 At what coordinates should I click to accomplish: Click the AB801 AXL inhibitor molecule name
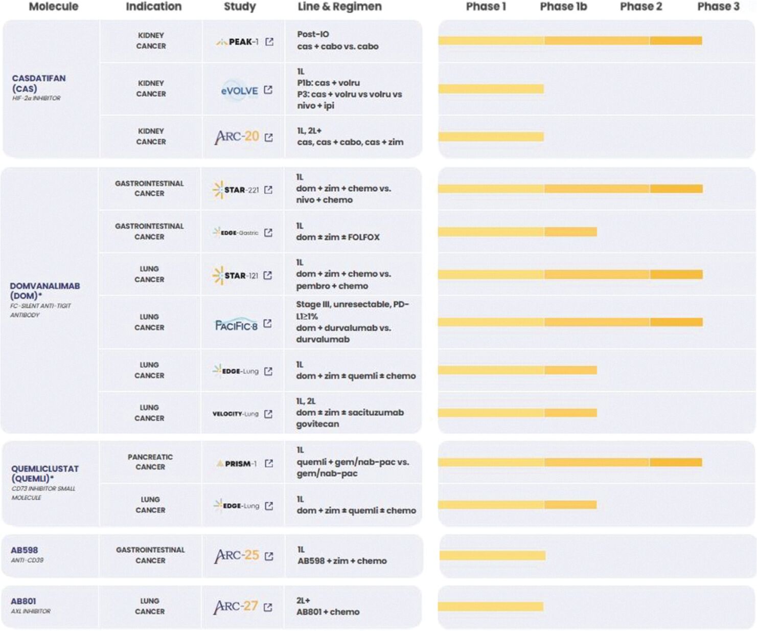click(x=24, y=601)
